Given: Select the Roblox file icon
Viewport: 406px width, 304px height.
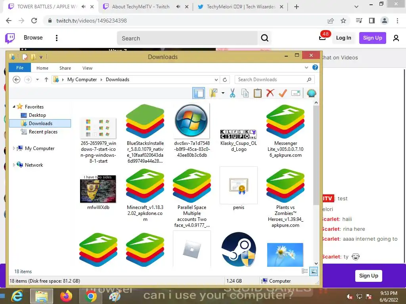Looking at the screenshot, I should coord(192,249).
